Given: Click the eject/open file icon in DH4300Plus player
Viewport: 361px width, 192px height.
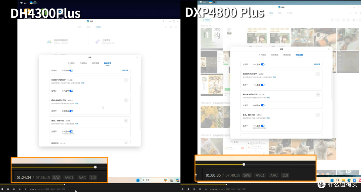Looking at the screenshot, I should [25, 189].
